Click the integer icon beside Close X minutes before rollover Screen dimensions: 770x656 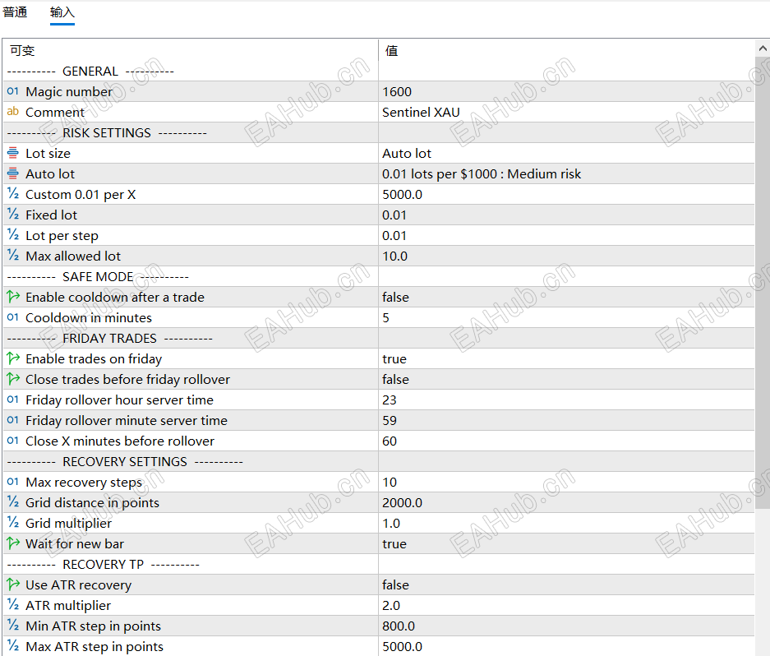[13, 441]
